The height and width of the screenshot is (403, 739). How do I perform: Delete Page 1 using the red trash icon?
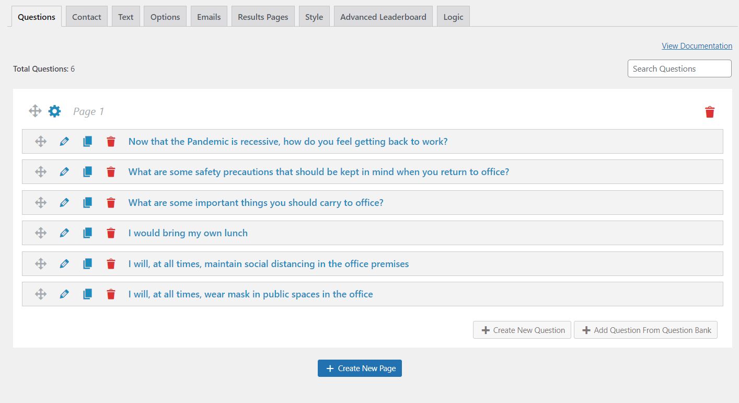pos(709,111)
